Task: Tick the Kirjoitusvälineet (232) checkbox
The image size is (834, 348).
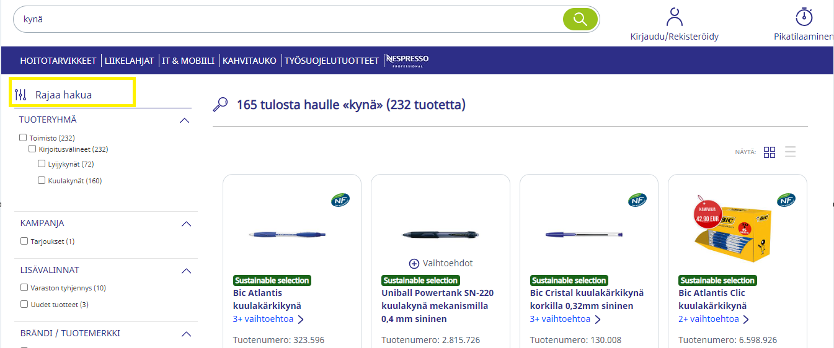Action: click(32, 149)
